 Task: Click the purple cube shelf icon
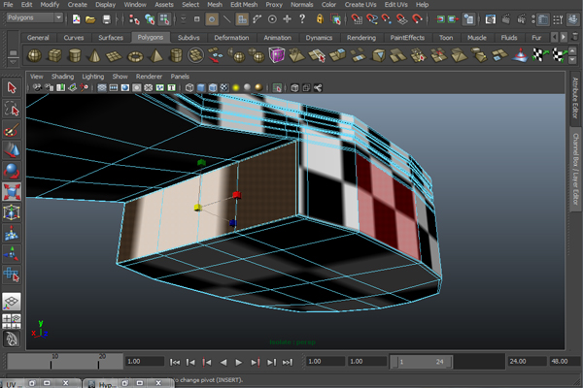pyautogui.click(x=277, y=55)
